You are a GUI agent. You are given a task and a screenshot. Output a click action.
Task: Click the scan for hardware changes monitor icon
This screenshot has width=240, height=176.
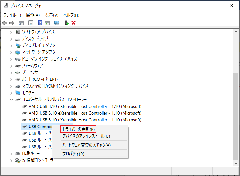57,23
